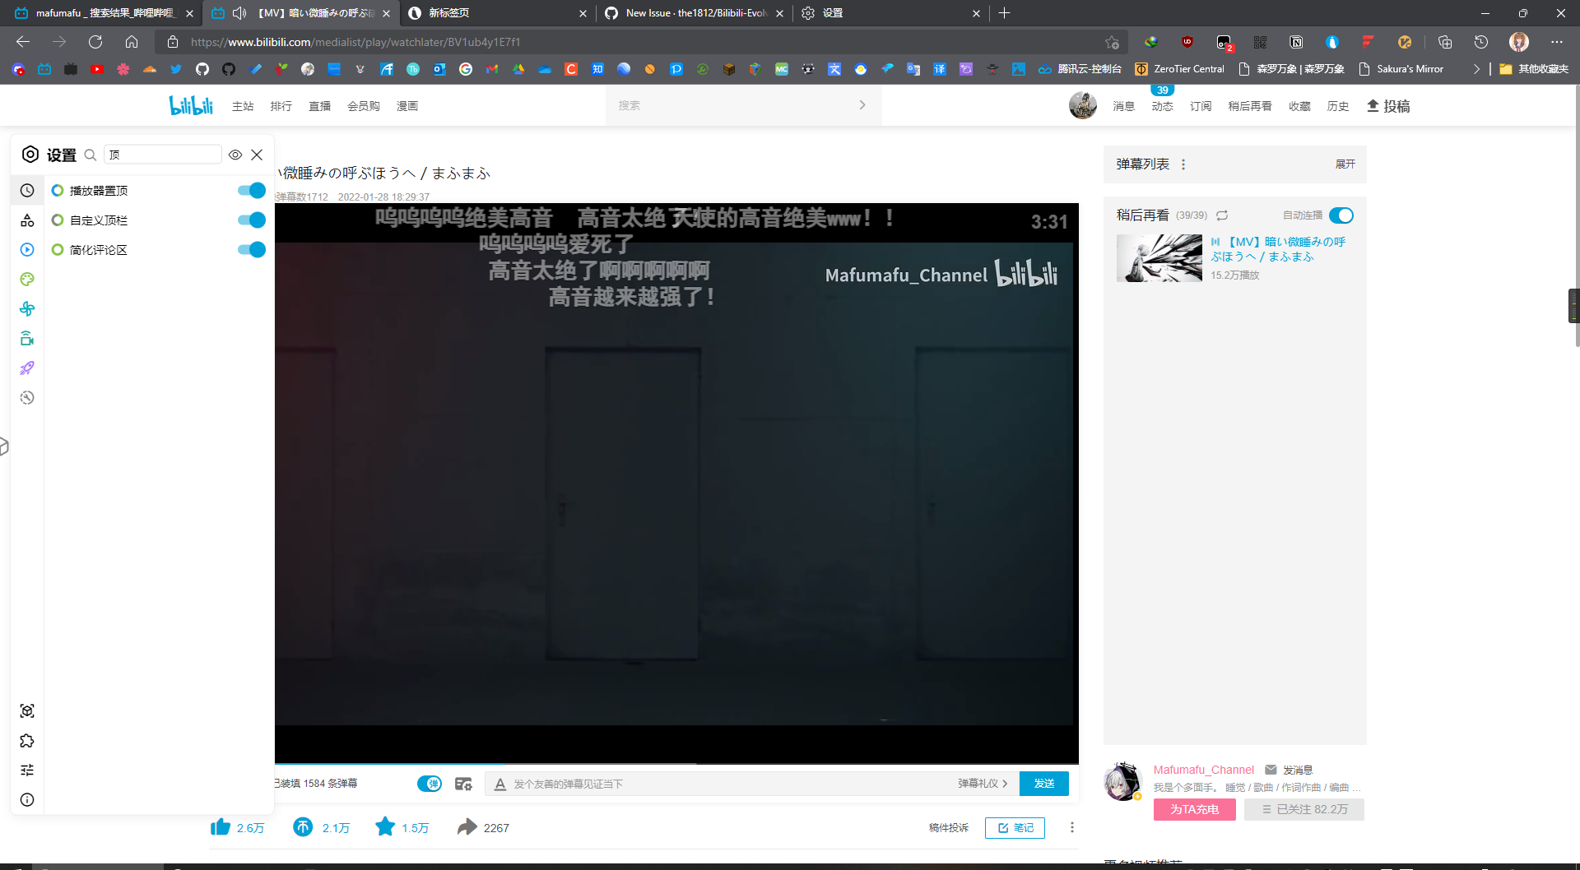The image size is (1580, 870).
Task: Toggle 播放器置顶 switch
Action: tap(252, 191)
